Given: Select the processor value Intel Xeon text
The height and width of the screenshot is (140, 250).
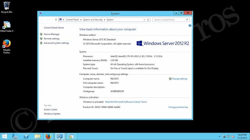Looking at the screenshot, I should point(136,56).
